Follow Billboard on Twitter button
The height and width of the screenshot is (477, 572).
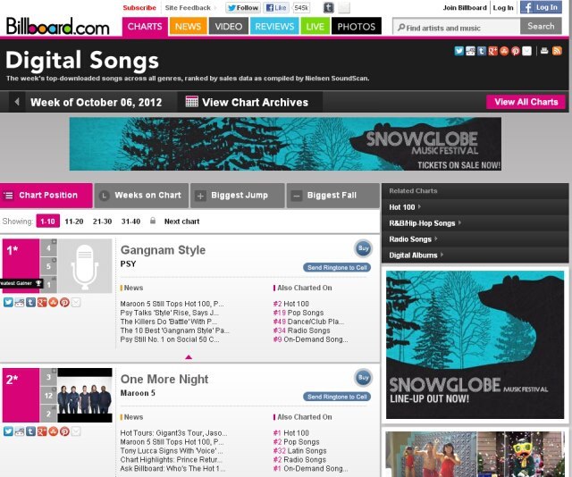click(x=243, y=8)
